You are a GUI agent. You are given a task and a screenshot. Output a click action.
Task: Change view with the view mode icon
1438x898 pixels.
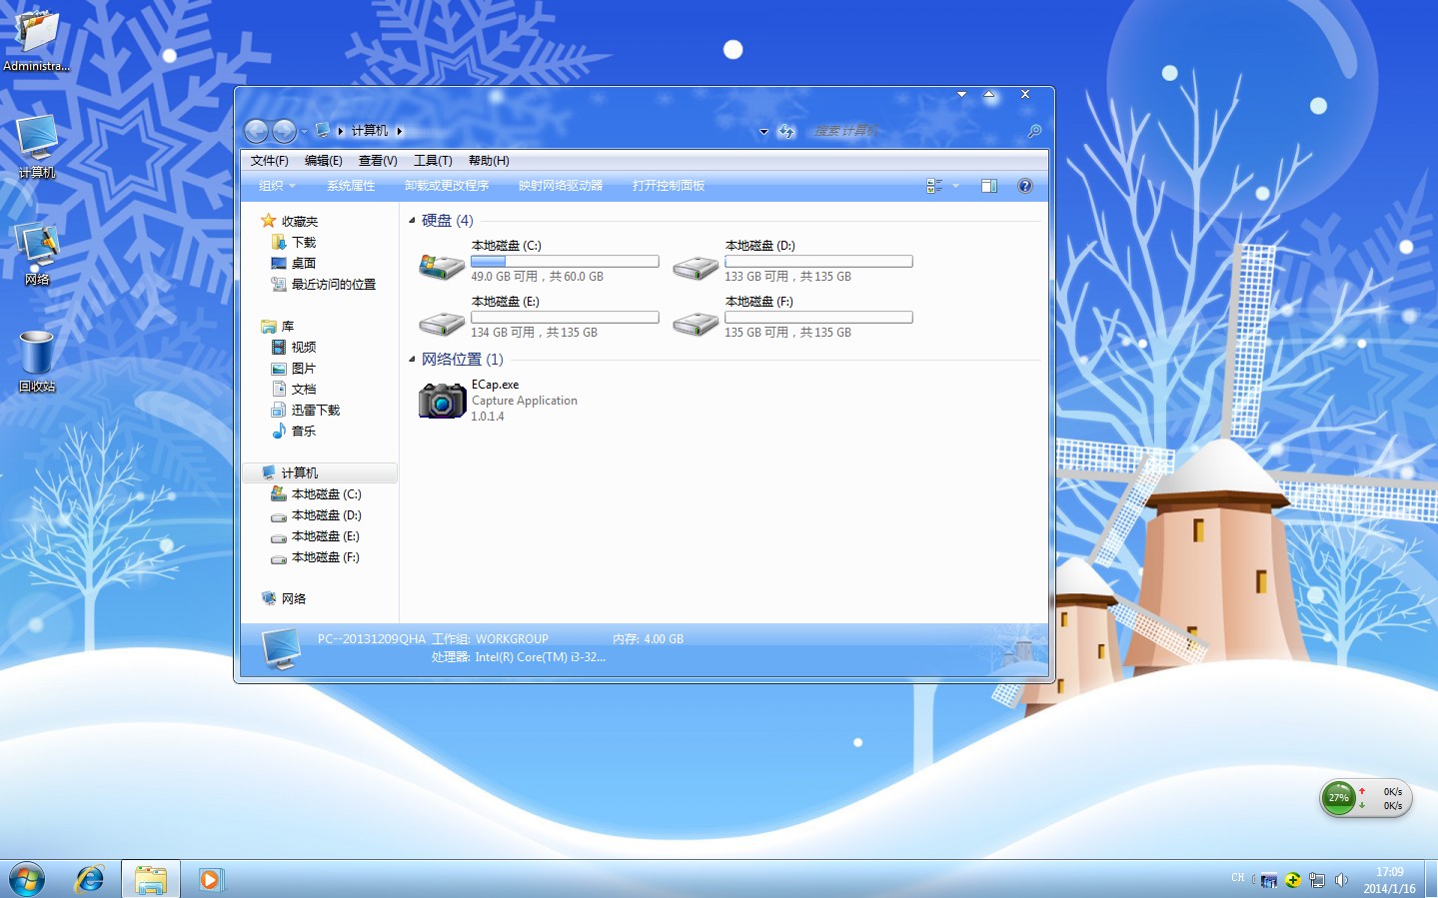pos(934,186)
